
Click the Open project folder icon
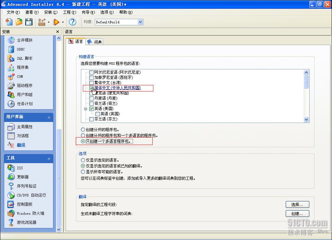[x=19, y=22]
